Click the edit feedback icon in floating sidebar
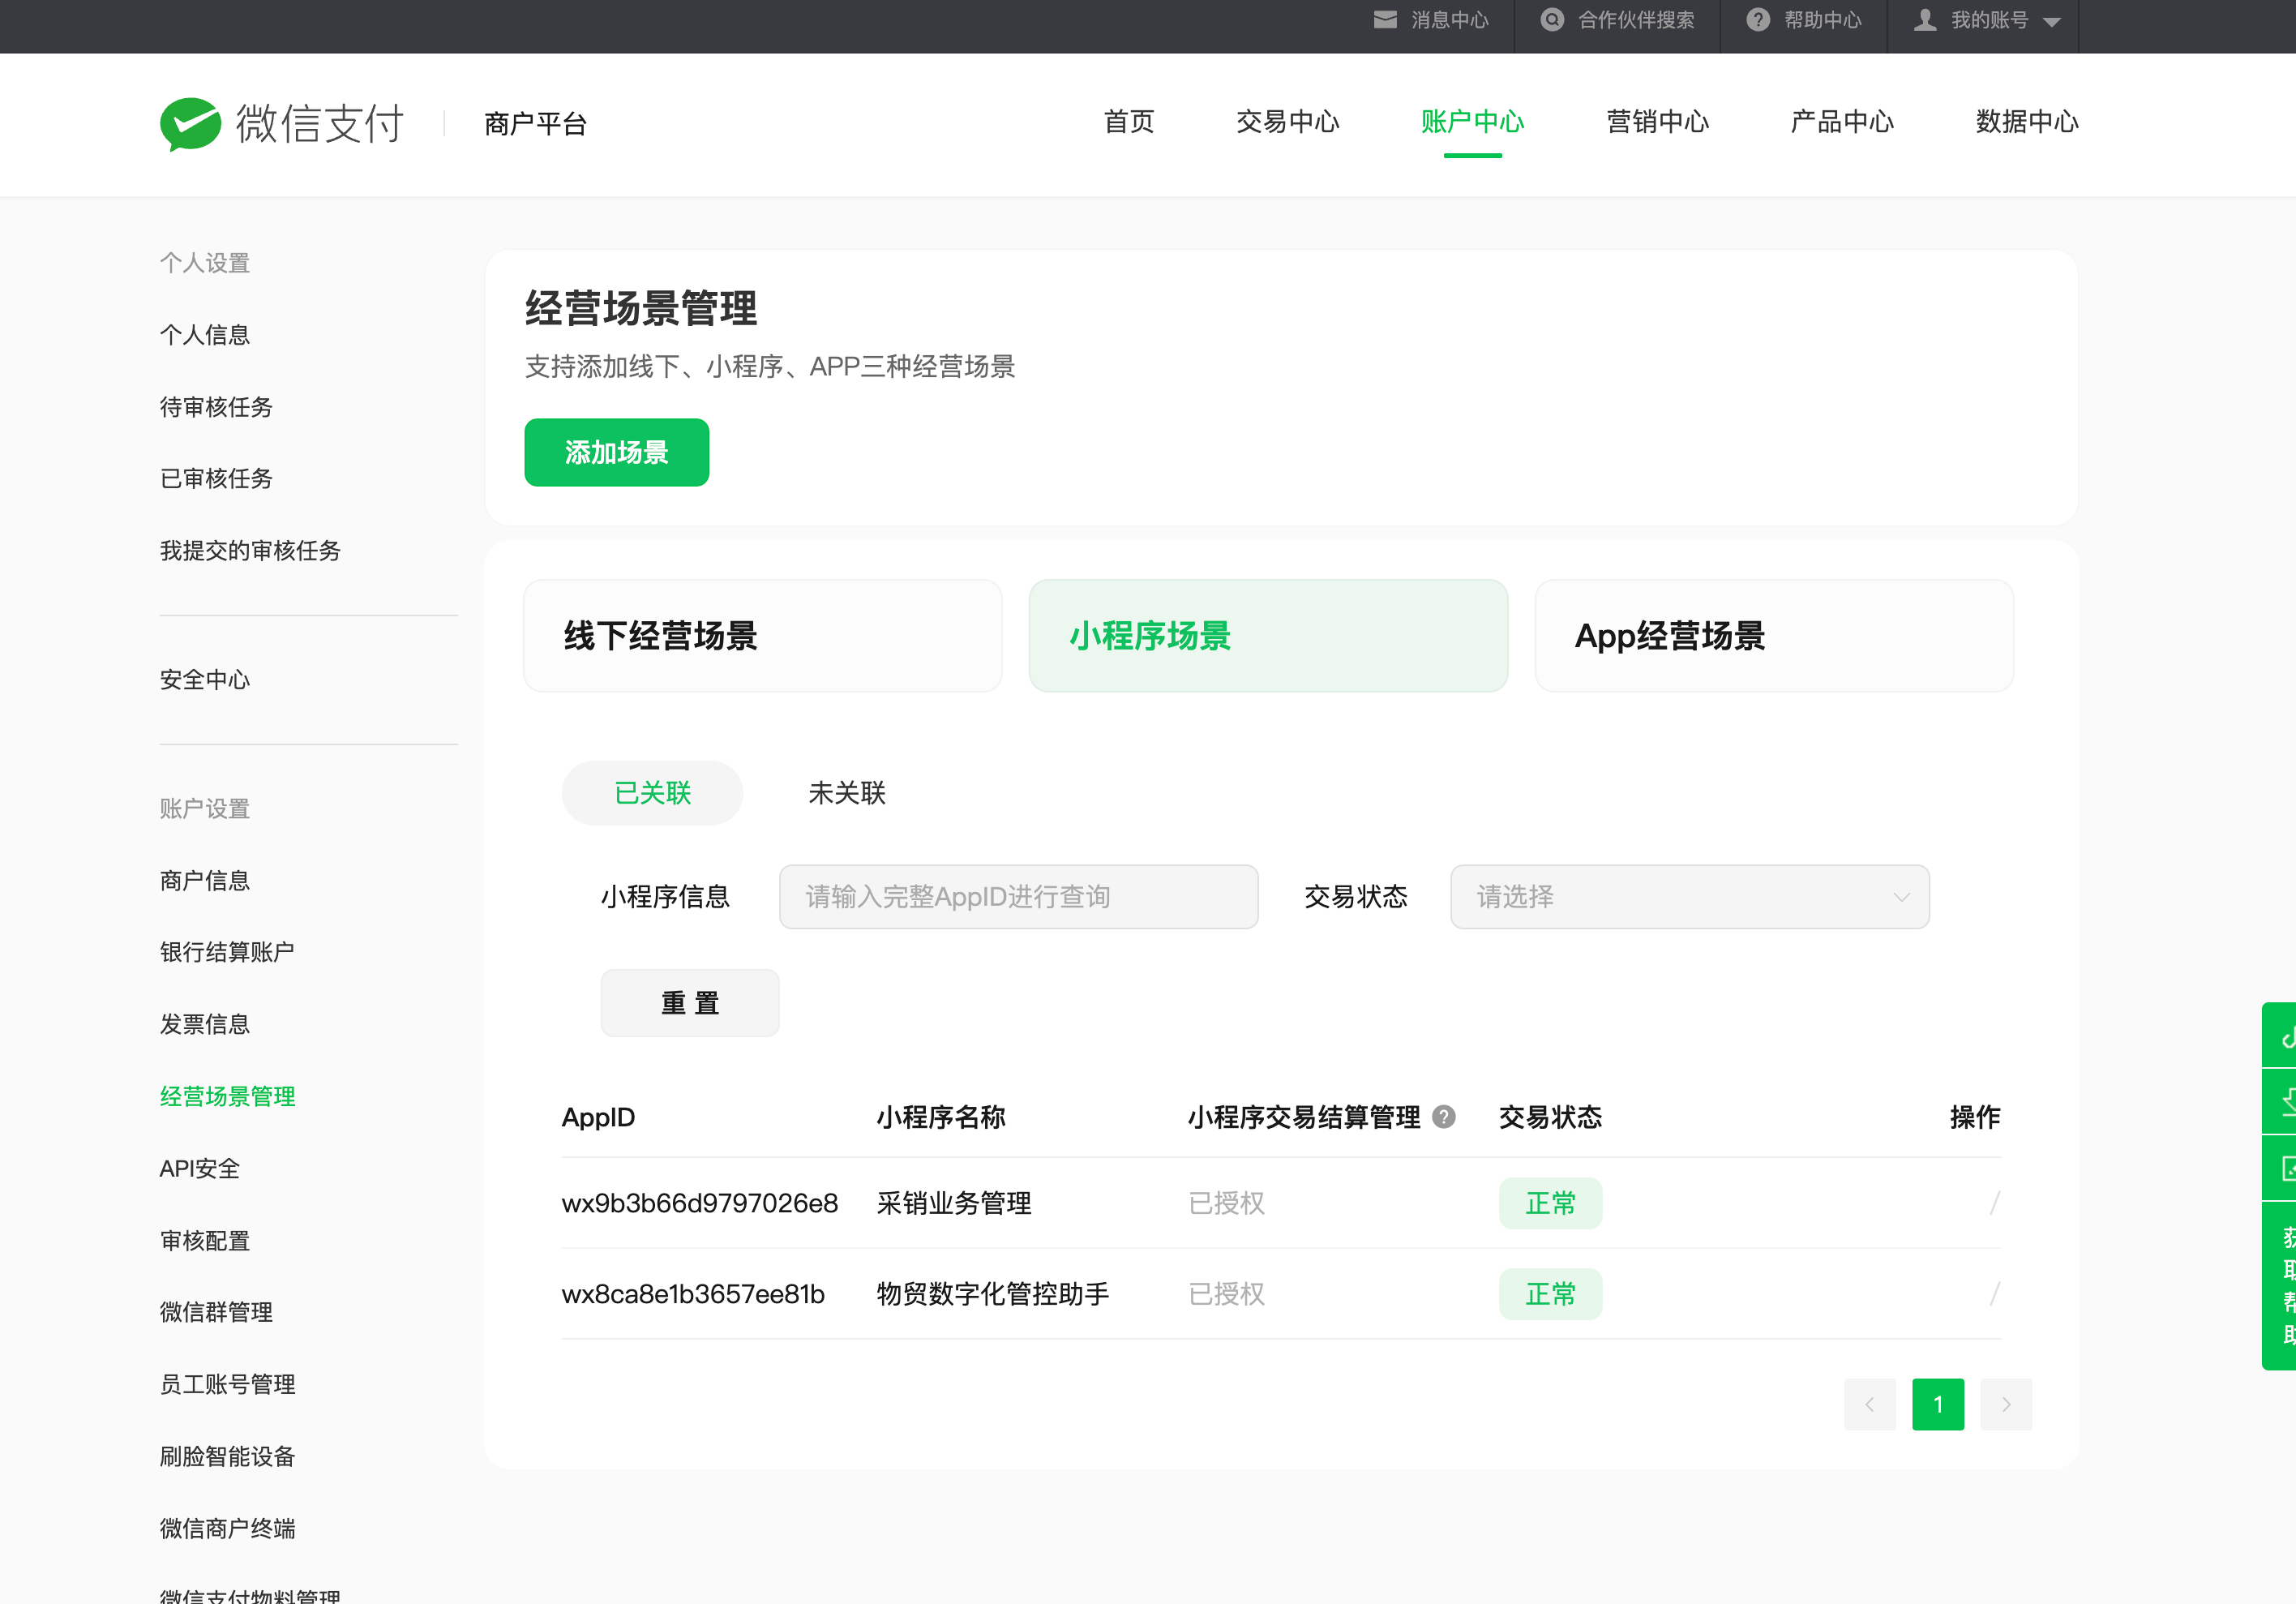This screenshot has height=1604, width=2296. (2286, 1167)
